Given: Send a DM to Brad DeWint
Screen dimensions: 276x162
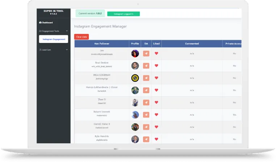Looking at the screenshot, I should coord(146,66).
